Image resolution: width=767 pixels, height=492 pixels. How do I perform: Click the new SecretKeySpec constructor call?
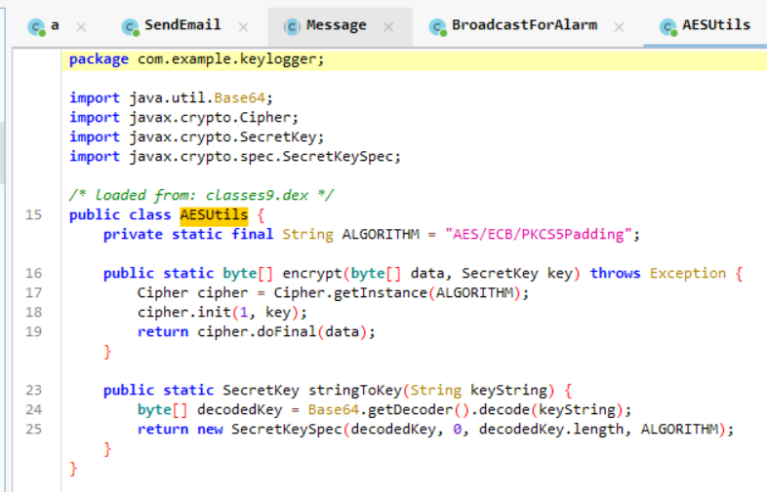click(x=464, y=430)
